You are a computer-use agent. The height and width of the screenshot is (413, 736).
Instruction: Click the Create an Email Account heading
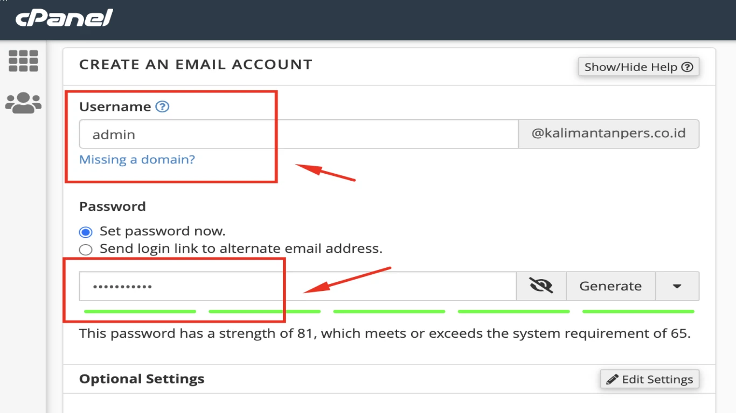196,65
